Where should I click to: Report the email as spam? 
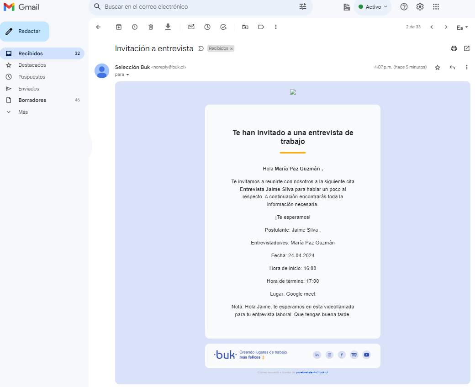pos(135,27)
